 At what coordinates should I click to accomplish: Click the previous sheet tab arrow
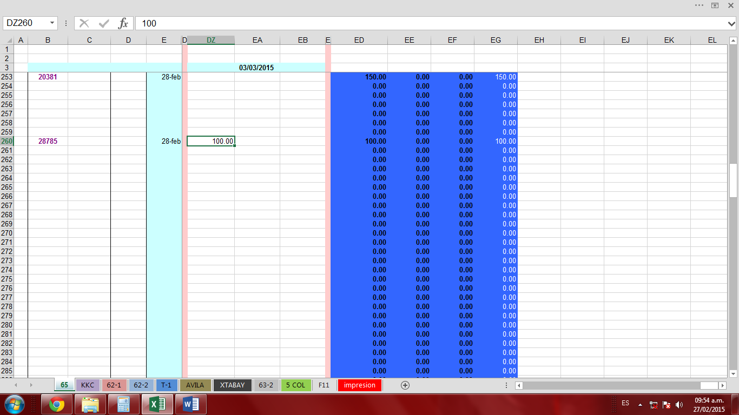[x=16, y=385]
